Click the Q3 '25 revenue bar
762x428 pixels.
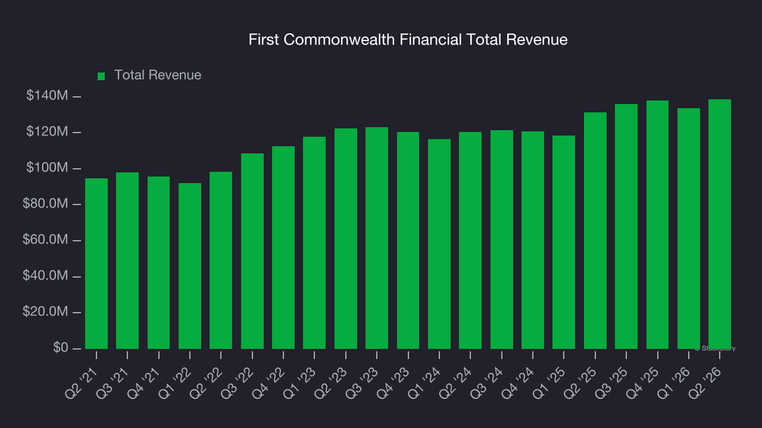coord(626,226)
